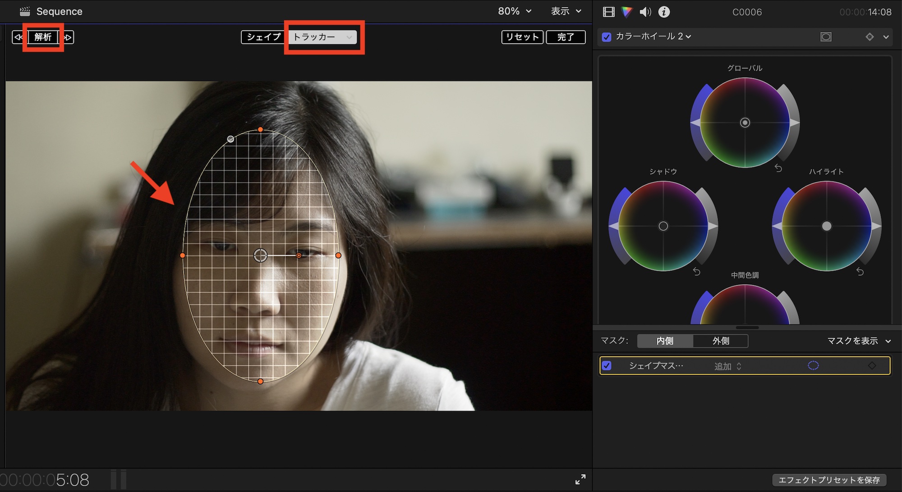Switch mask to 外側

720,341
